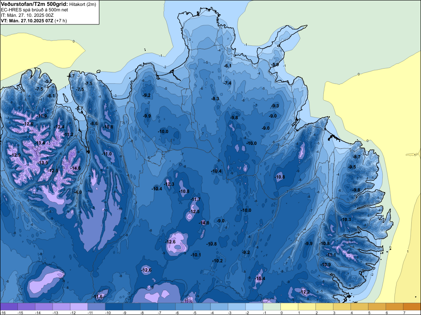Click the -12.9 temperature value
The image size is (421, 315).
point(16,155)
